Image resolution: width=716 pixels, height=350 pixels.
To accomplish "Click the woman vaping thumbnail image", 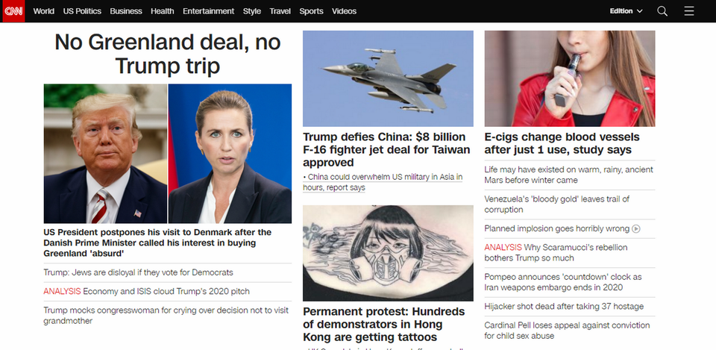I will click(x=570, y=78).
